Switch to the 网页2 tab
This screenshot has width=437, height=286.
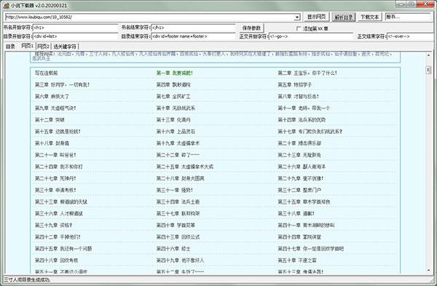pyautogui.click(x=43, y=47)
